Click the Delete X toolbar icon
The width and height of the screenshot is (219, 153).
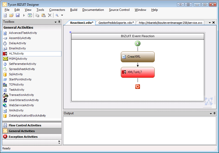coord(50,15)
